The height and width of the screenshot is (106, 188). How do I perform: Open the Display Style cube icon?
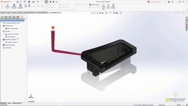106,13
